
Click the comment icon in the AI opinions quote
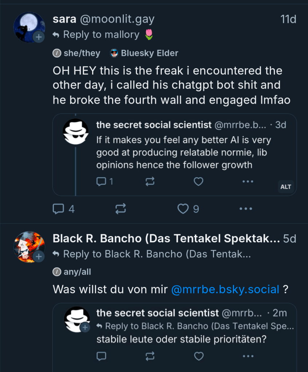click(x=101, y=181)
